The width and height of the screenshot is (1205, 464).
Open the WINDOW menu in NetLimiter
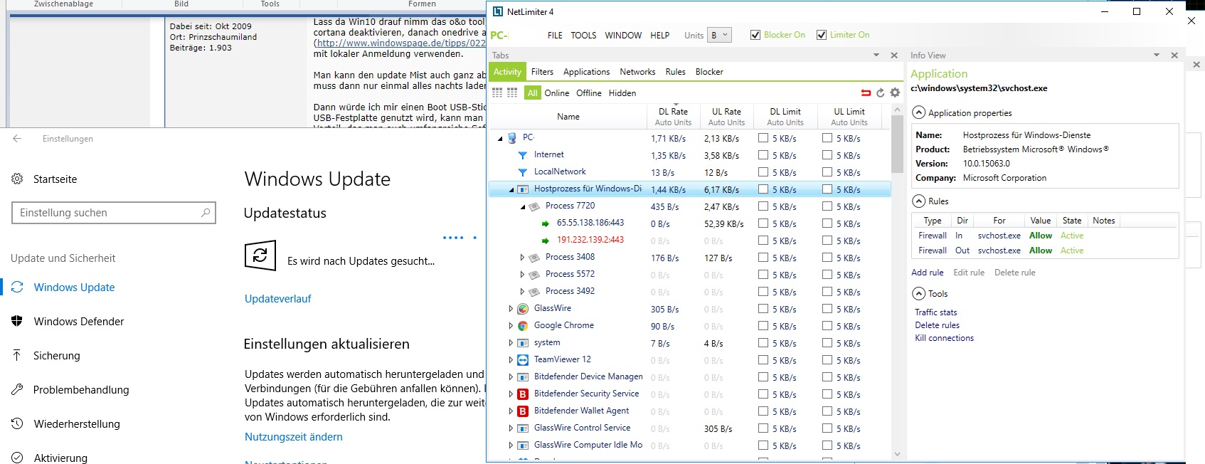[623, 35]
